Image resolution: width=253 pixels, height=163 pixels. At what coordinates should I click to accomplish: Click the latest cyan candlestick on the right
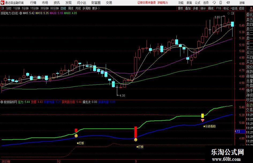pos(232,24)
